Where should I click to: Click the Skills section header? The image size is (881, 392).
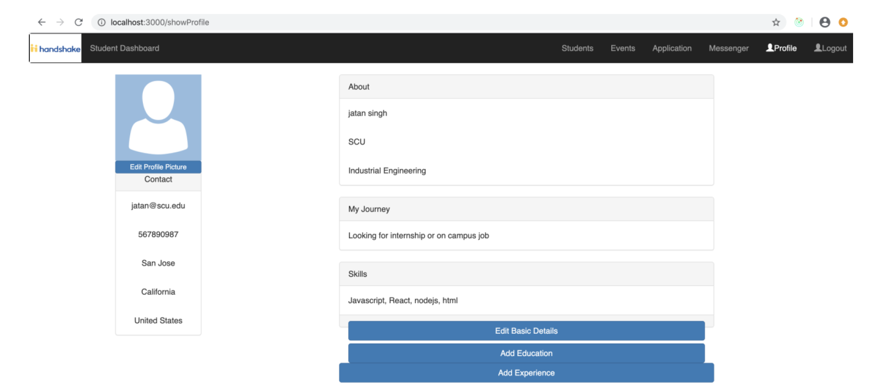click(527, 274)
